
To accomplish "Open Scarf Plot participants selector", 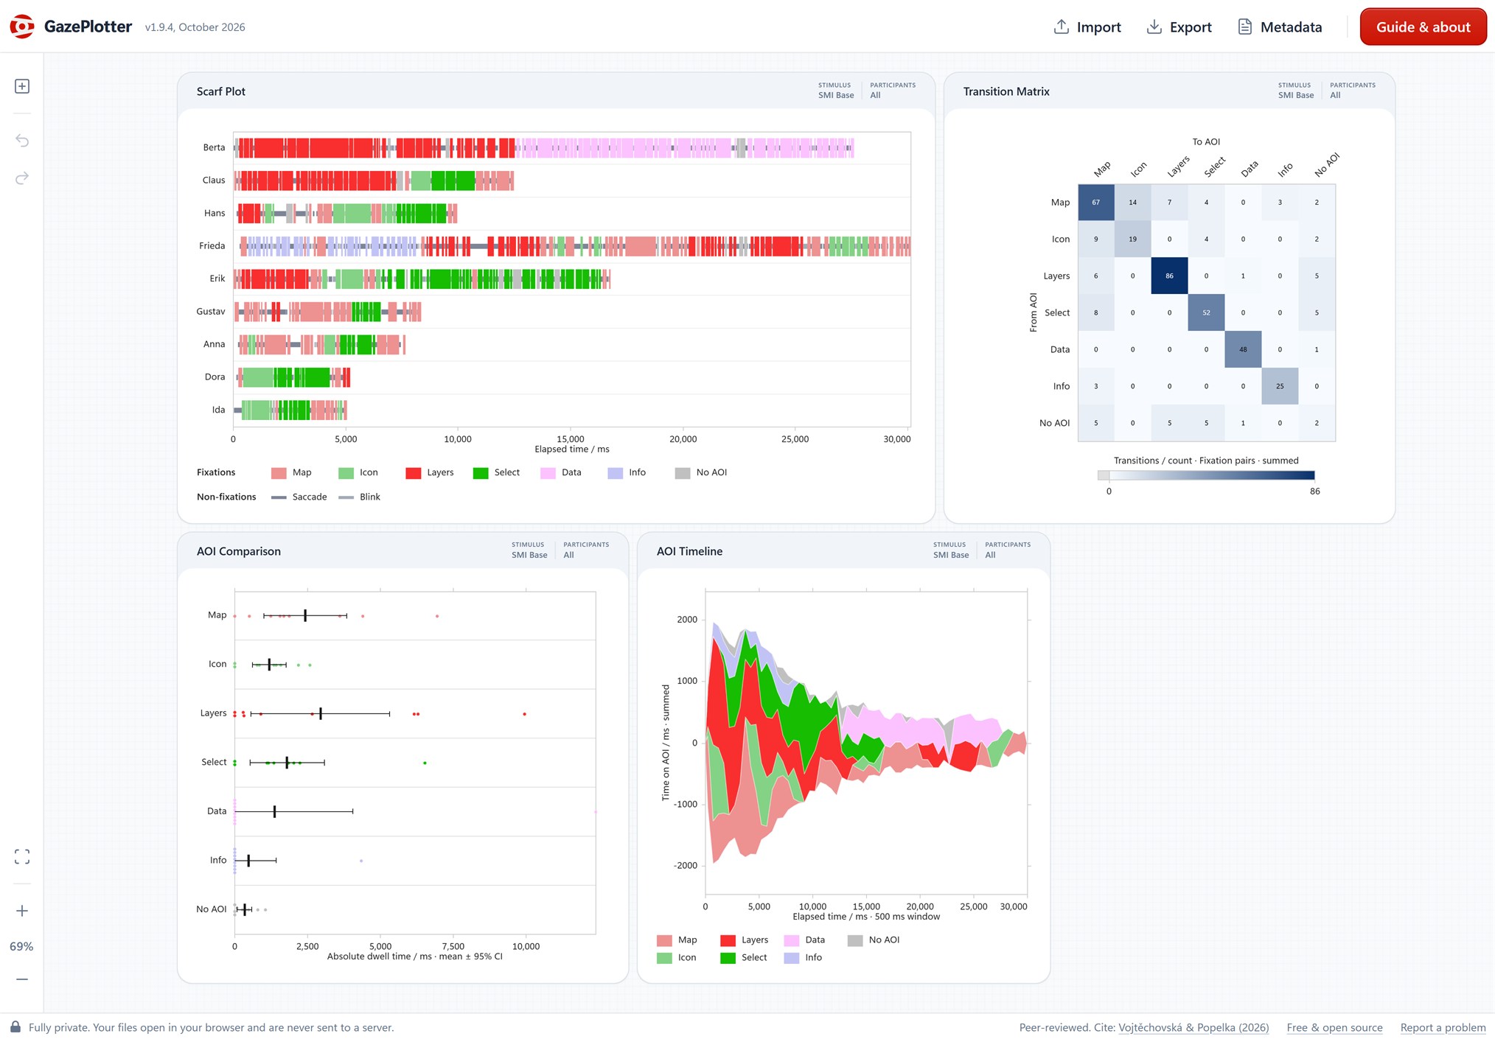I will (892, 91).
